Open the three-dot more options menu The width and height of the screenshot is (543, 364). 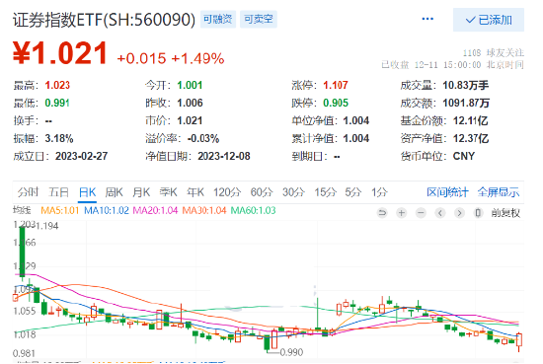coord(427,19)
